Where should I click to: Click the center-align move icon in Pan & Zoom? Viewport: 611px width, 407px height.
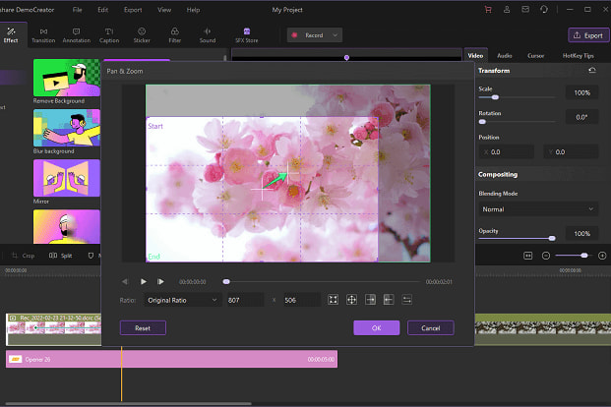[352, 300]
